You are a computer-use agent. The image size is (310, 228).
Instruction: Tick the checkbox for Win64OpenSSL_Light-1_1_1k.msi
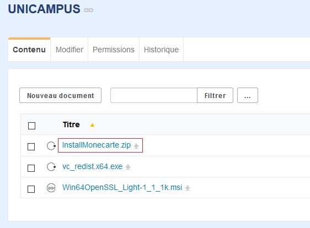click(x=31, y=189)
